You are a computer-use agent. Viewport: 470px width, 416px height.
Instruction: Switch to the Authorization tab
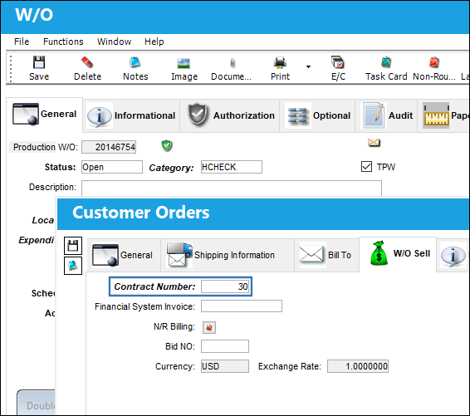point(230,115)
